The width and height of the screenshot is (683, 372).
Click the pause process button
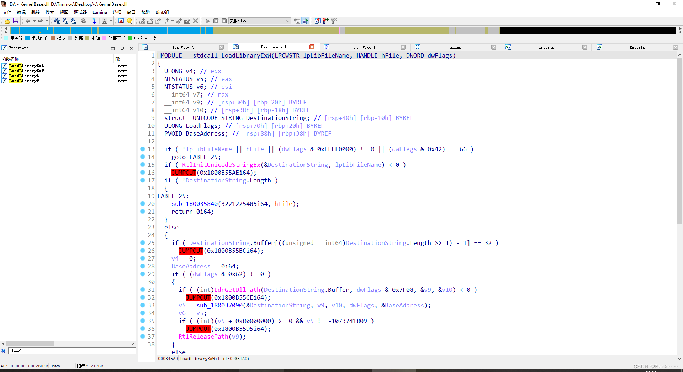(x=216, y=21)
